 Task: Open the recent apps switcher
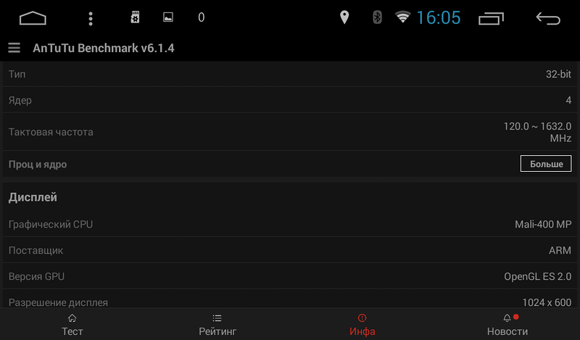click(491, 19)
